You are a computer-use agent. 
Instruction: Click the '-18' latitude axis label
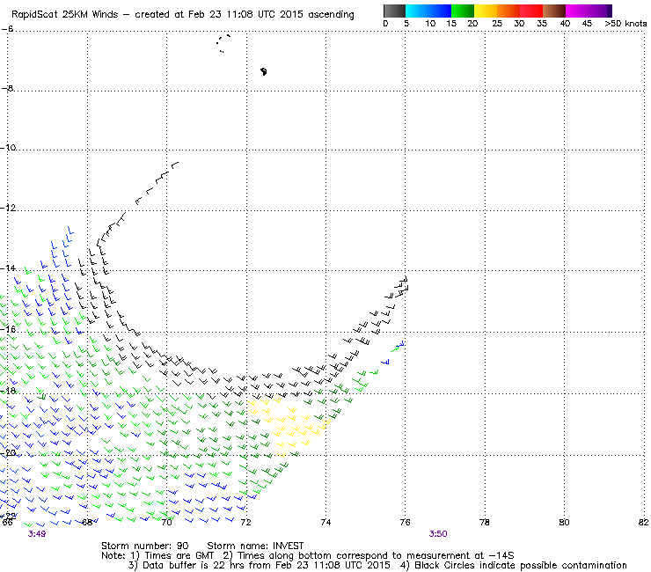click(x=8, y=391)
